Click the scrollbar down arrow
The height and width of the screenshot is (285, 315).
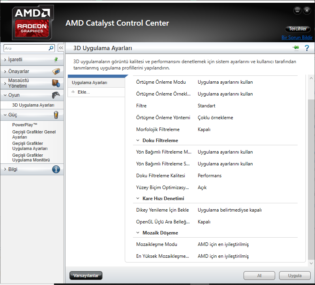[x=311, y=263]
